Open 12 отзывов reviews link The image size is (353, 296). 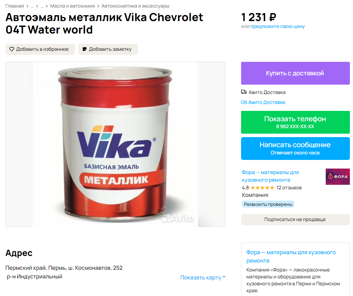[x=289, y=188]
